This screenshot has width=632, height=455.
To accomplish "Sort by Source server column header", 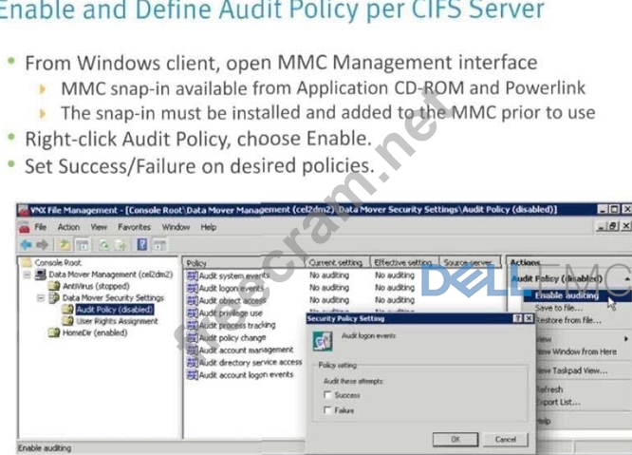I will click(470, 262).
